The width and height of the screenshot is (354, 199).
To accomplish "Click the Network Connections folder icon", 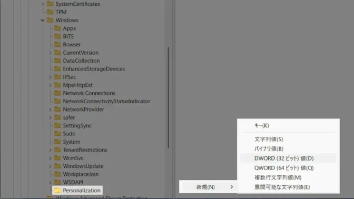I will pyautogui.click(x=57, y=93).
